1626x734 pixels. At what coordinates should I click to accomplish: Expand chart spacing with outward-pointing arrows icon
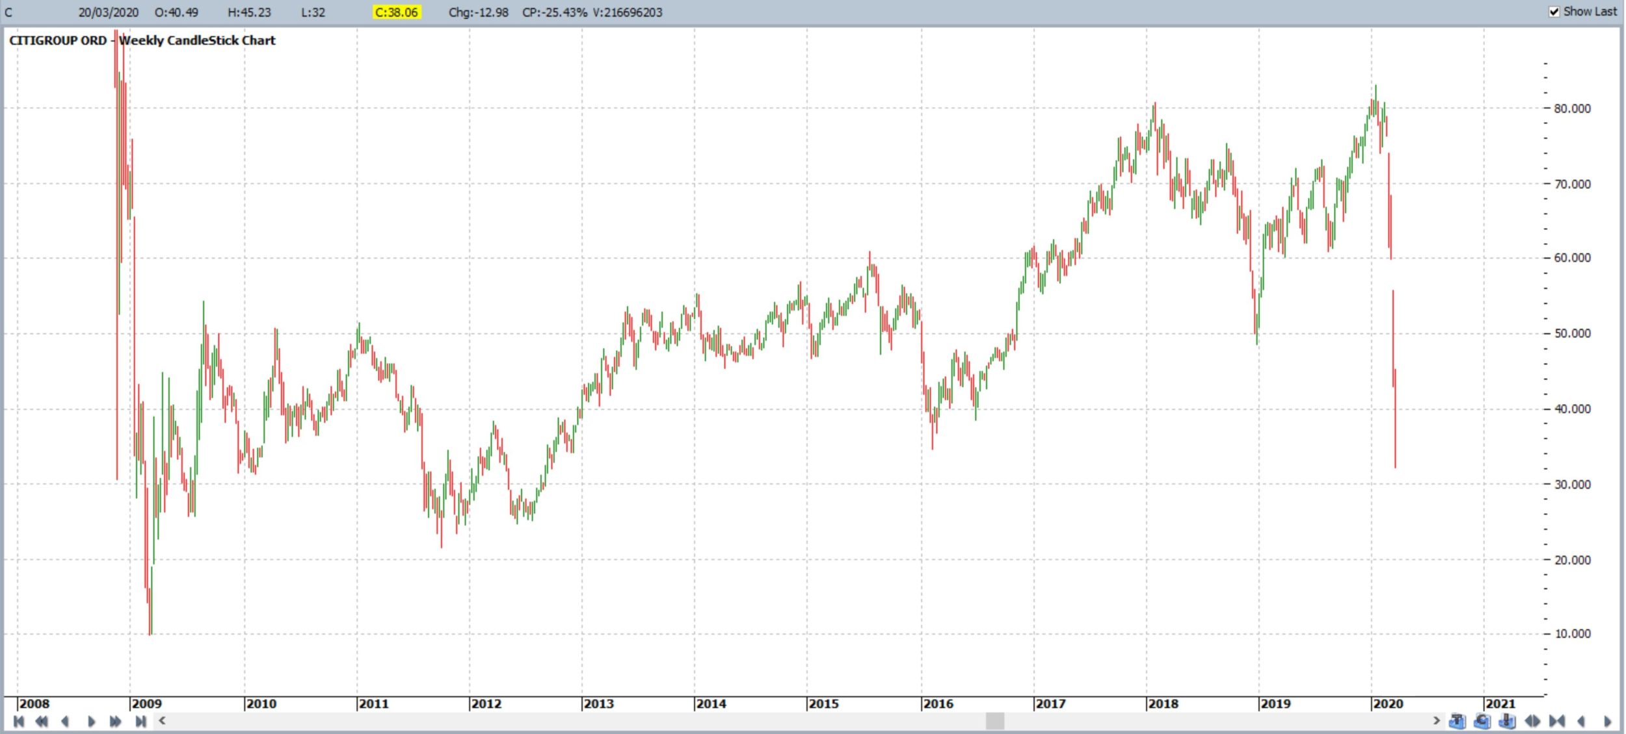[x=1532, y=721]
